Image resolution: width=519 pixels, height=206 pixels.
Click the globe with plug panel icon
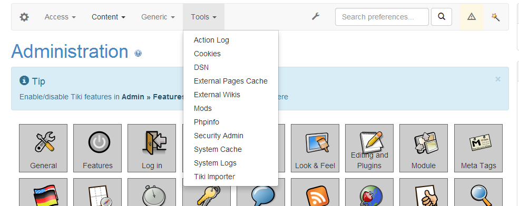[x=369, y=192]
